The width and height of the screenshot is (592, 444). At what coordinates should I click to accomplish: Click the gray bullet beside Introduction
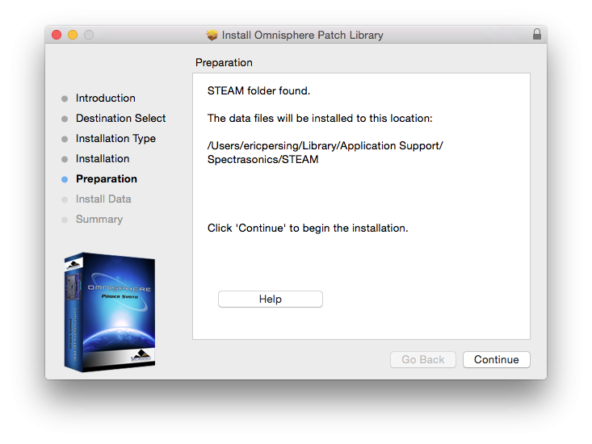(x=65, y=98)
